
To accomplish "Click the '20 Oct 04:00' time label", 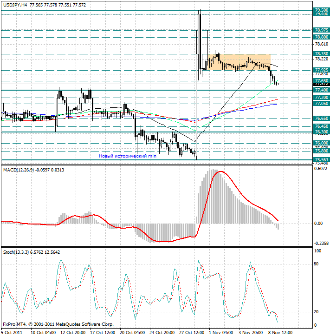I will 132,333.
